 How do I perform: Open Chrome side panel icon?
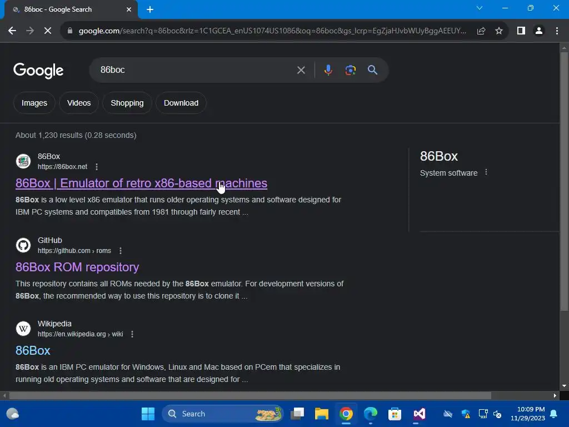(x=521, y=31)
